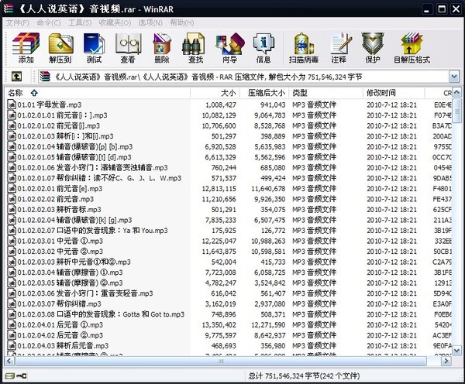Click file icon of 01.02.02.03 辨析音标.mp3

[12, 210]
